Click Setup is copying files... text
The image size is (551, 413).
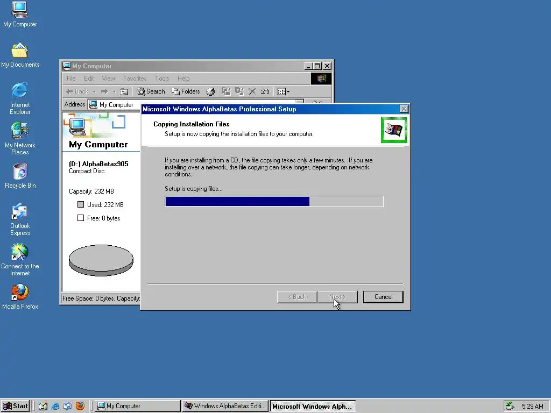pyautogui.click(x=193, y=189)
